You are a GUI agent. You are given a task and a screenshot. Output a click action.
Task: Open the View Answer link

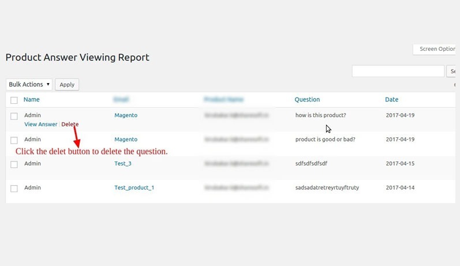41,124
